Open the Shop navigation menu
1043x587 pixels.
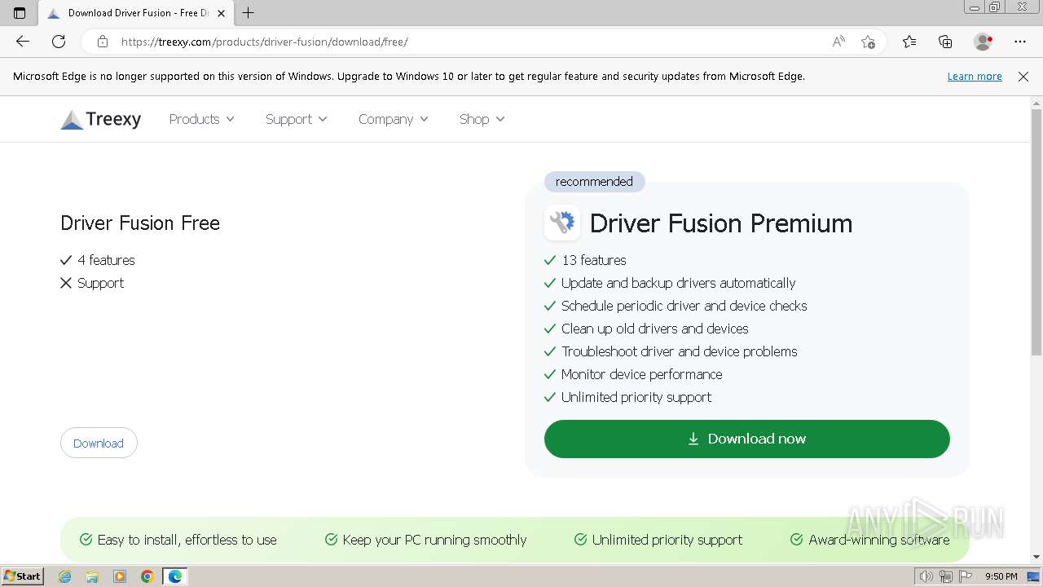482,119
